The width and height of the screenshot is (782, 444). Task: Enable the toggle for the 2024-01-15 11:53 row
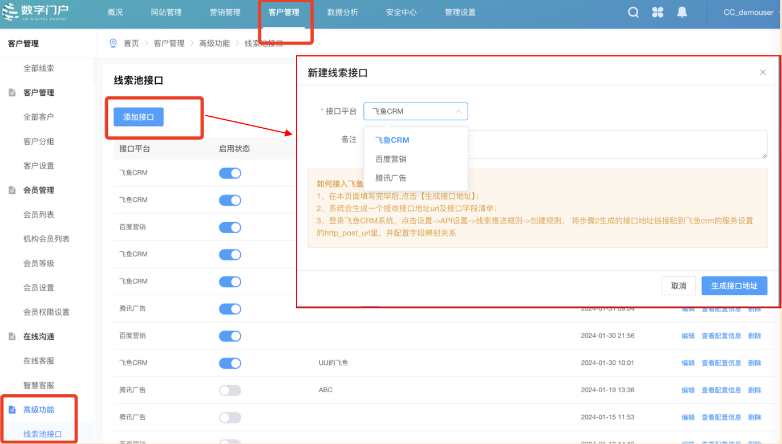pos(230,418)
